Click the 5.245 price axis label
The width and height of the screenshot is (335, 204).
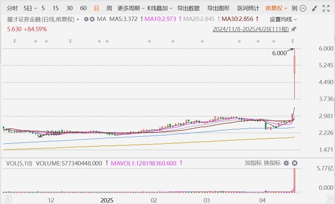326,65
